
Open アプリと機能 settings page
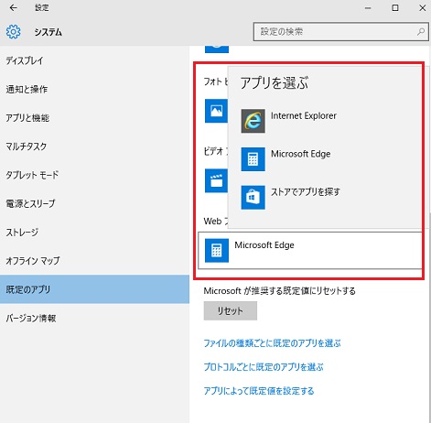tap(94, 118)
